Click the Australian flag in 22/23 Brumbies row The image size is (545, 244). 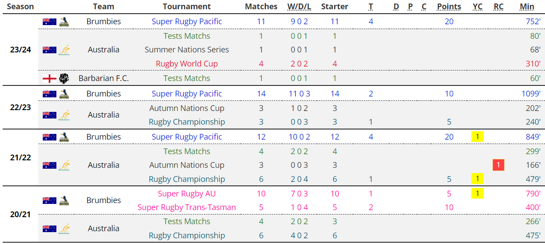tap(49, 94)
